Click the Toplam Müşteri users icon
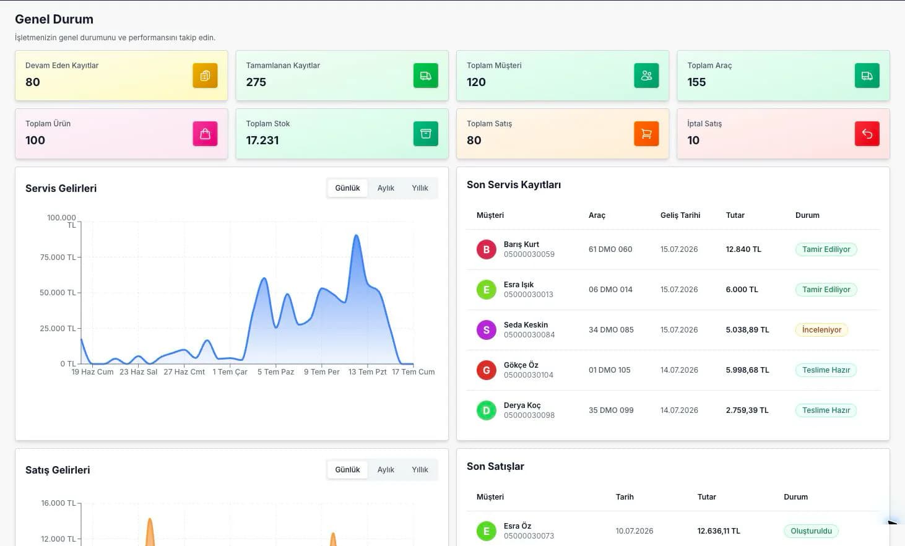This screenshot has width=905, height=546. click(646, 76)
